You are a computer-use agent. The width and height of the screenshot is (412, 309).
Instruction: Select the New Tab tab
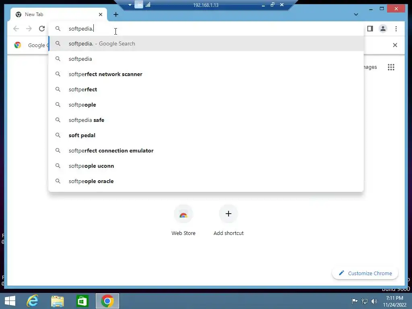coord(59,14)
